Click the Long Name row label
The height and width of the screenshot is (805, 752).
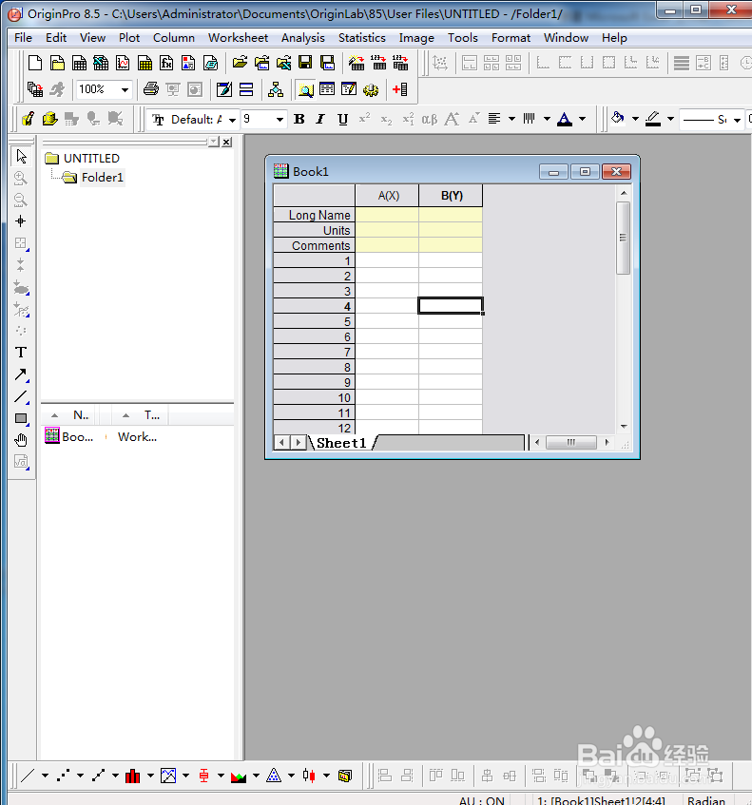(315, 215)
